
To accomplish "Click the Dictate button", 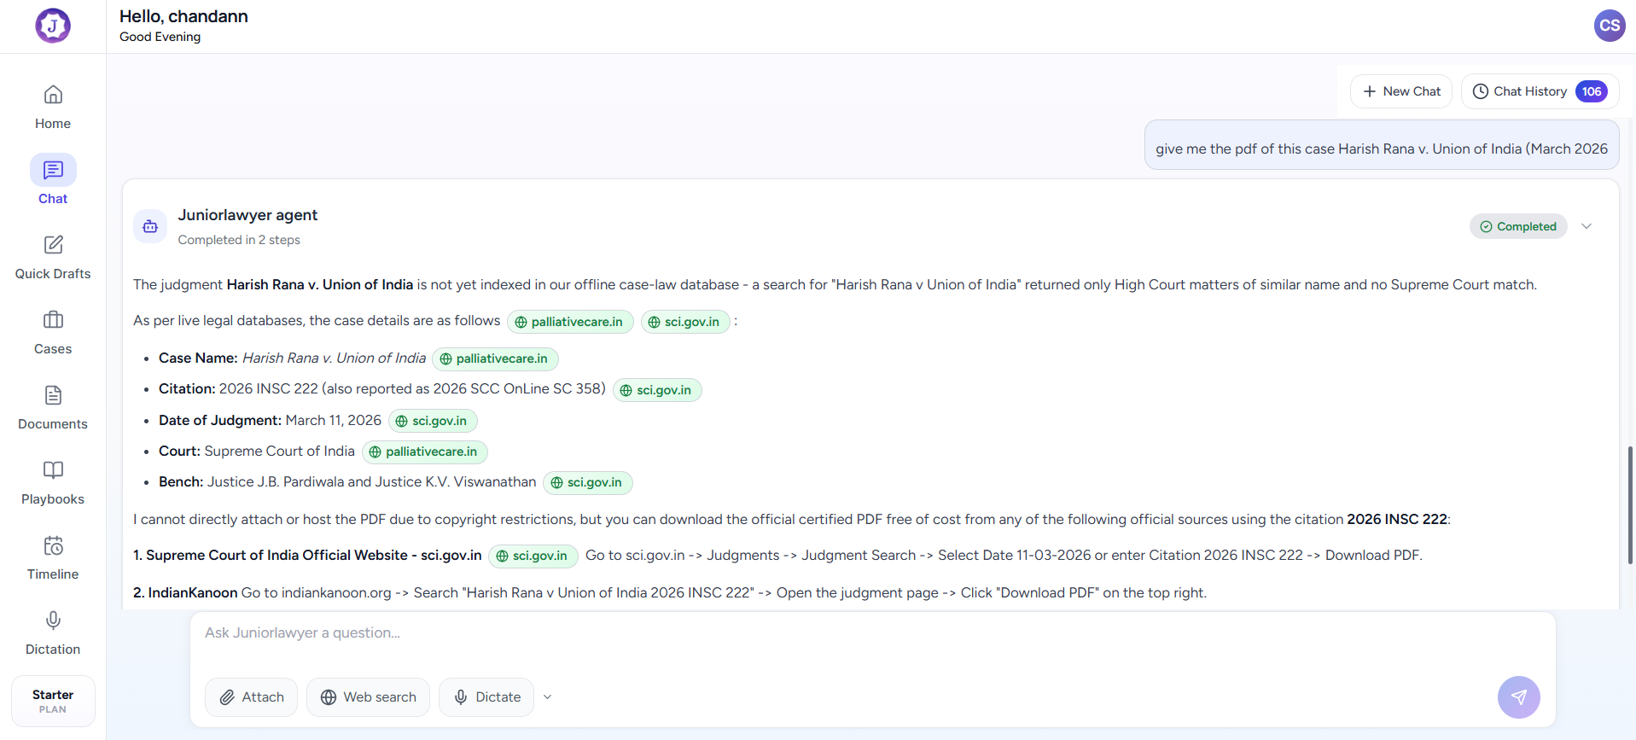I will (486, 697).
